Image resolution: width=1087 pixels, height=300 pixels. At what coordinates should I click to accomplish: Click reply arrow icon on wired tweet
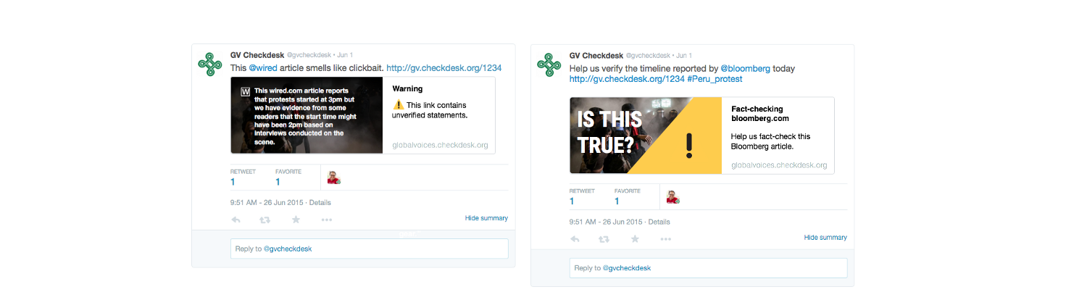coord(236,220)
